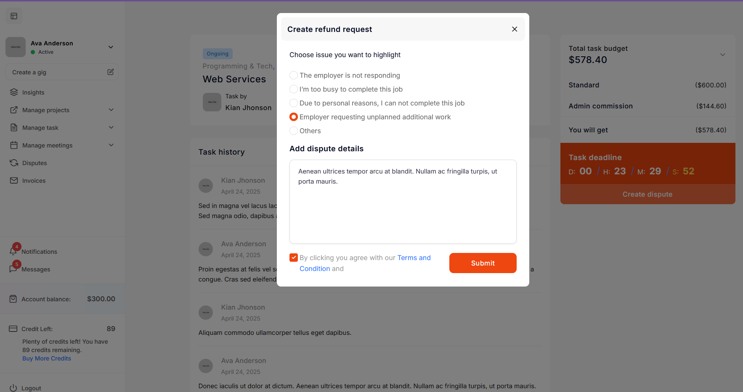Submit the refund request
The height and width of the screenshot is (392, 743).
pyautogui.click(x=483, y=263)
